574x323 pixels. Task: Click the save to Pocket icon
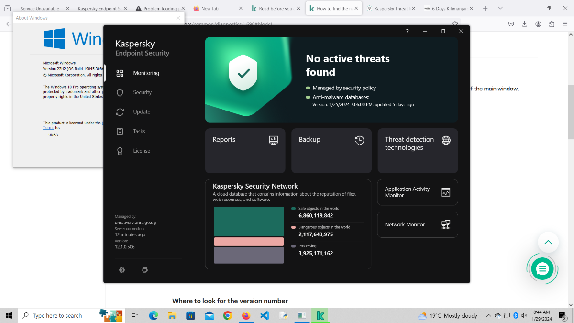511,24
